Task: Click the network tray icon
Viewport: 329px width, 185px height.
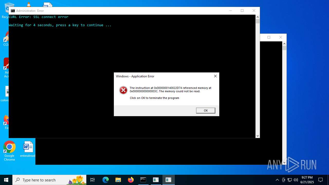Action: tap(290, 180)
